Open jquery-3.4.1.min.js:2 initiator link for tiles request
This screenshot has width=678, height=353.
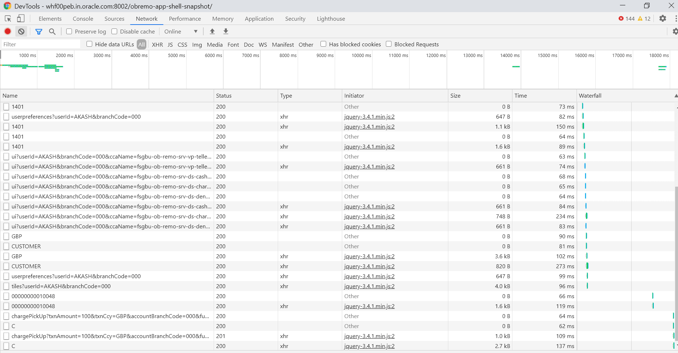(369, 286)
